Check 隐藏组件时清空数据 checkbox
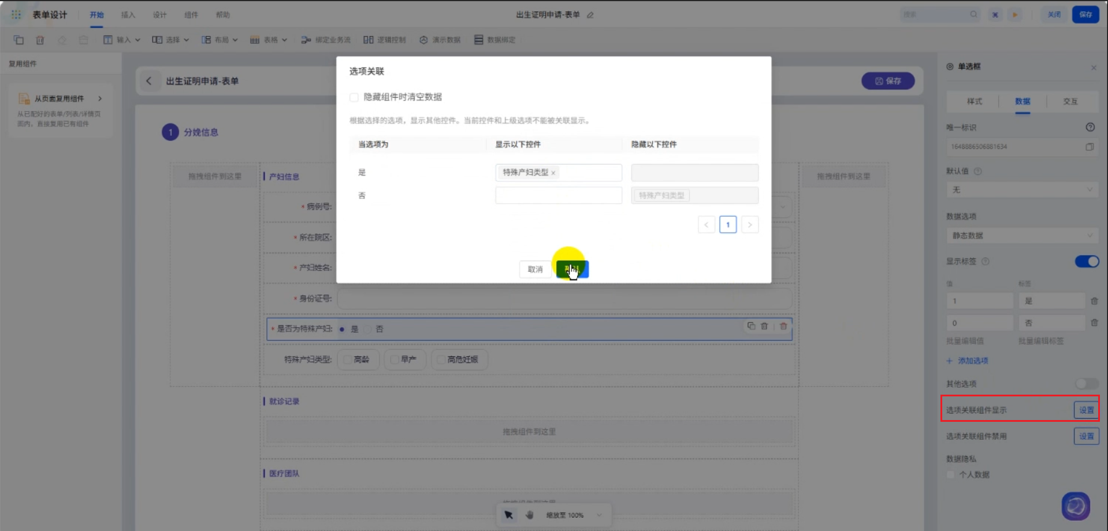Screen dimensions: 1108x531 click(354, 97)
